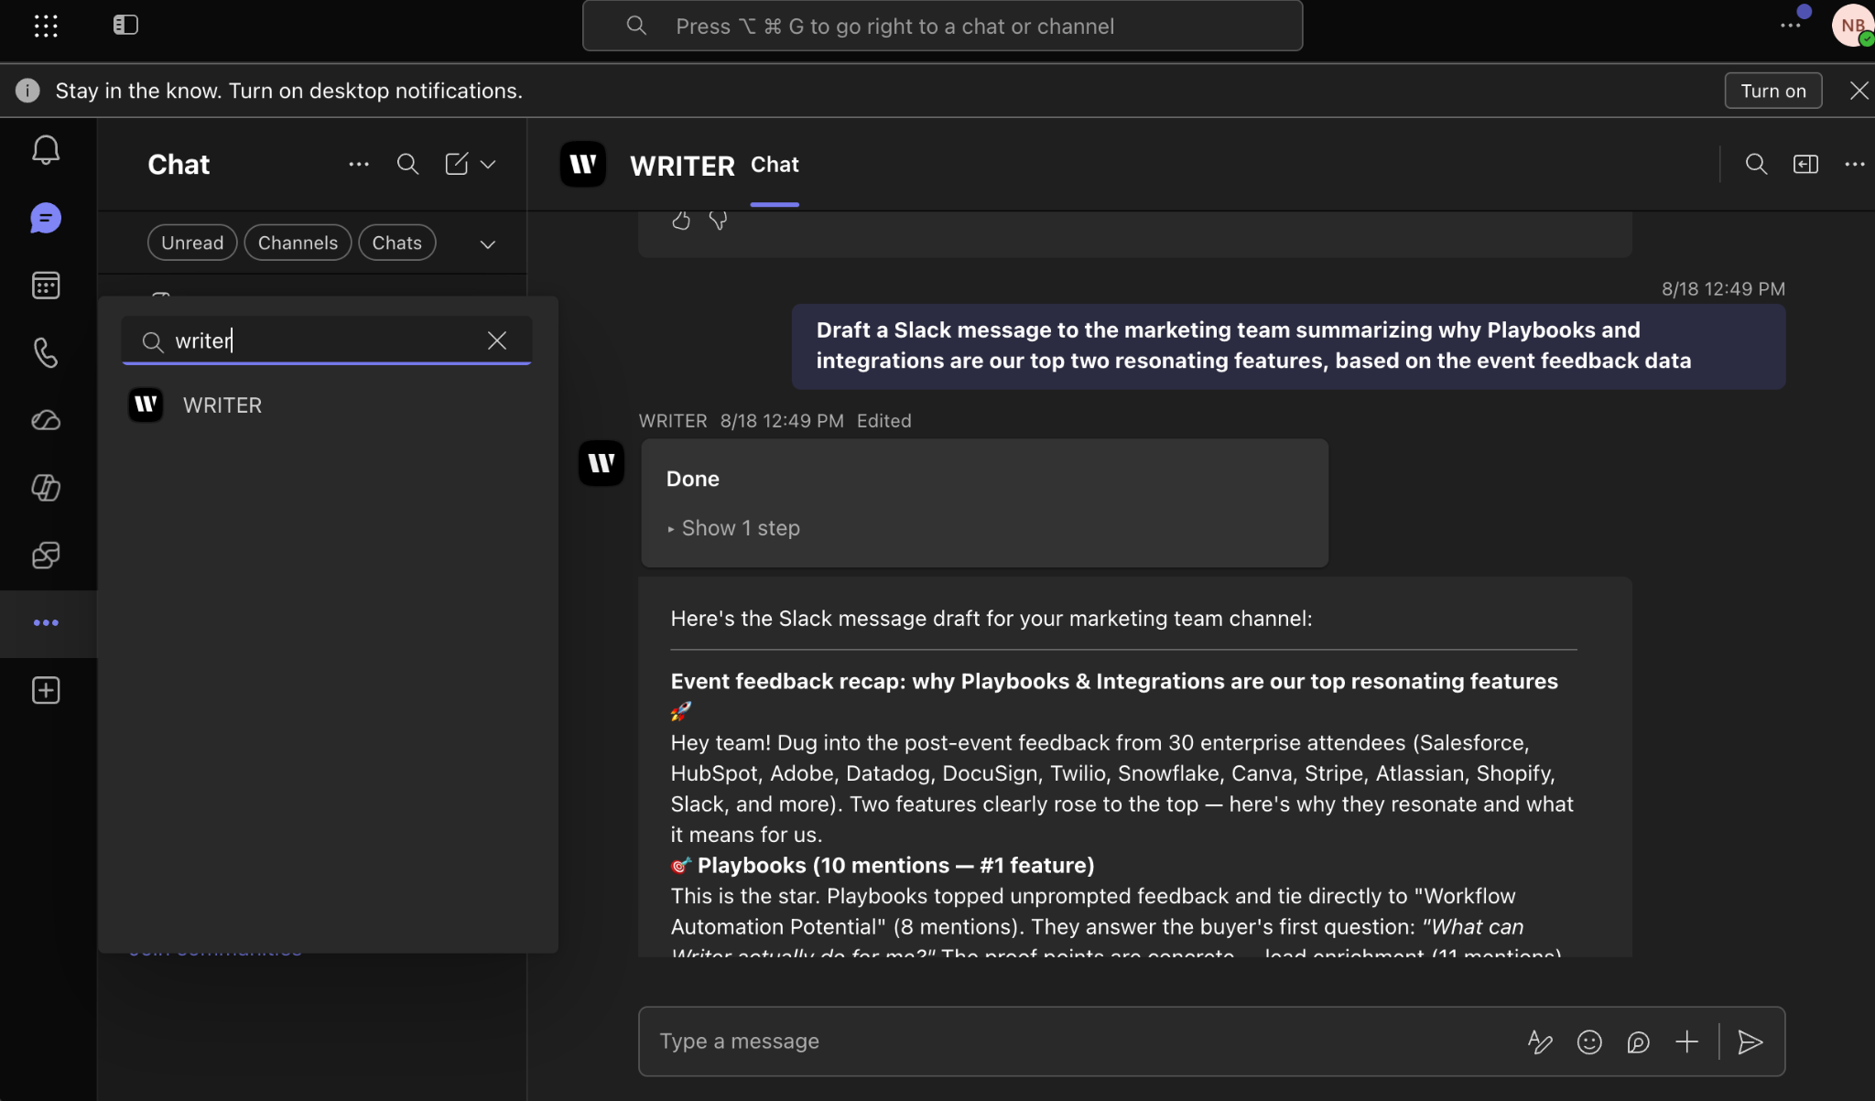The width and height of the screenshot is (1875, 1101).
Task: Open more options for WRITER chat
Action: [x=1855, y=164]
